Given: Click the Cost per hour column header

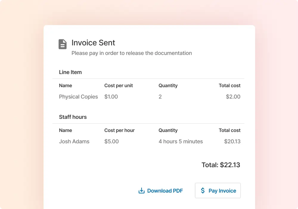Looking at the screenshot, I should [119, 130].
